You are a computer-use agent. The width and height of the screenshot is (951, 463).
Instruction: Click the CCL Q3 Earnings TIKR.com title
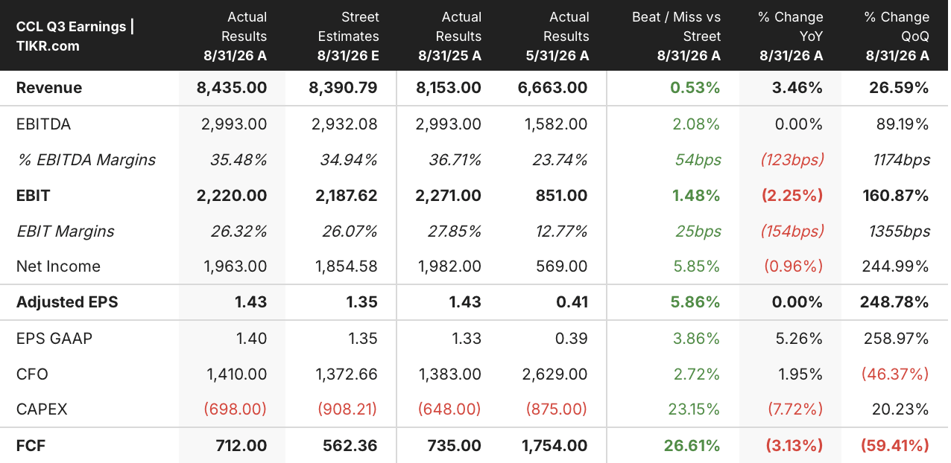pyautogui.click(x=75, y=36)
